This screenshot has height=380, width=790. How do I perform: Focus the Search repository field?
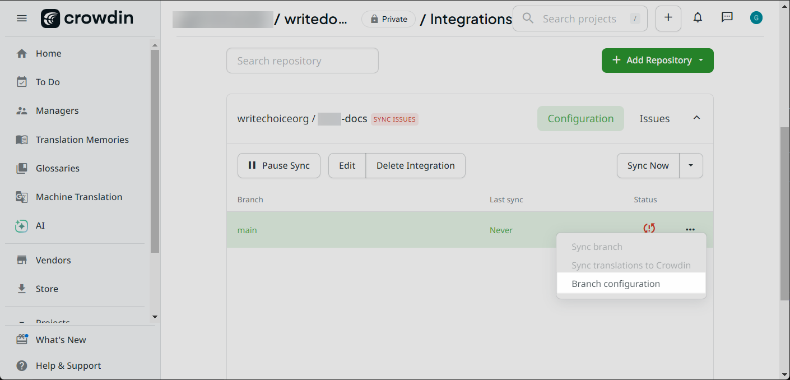[302, 61]
